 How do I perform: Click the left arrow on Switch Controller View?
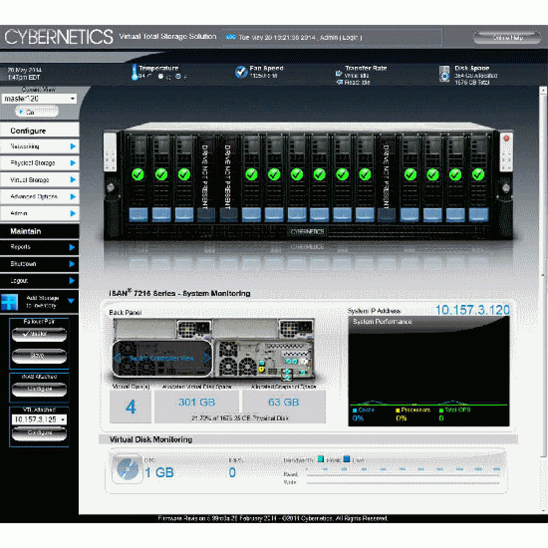click(119, 358)
